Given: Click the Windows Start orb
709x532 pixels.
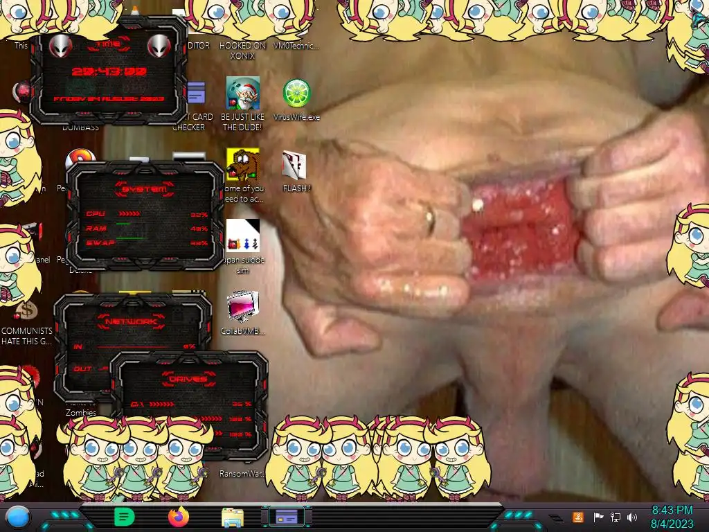Looking at the screenshot, I should coord(18,517).
